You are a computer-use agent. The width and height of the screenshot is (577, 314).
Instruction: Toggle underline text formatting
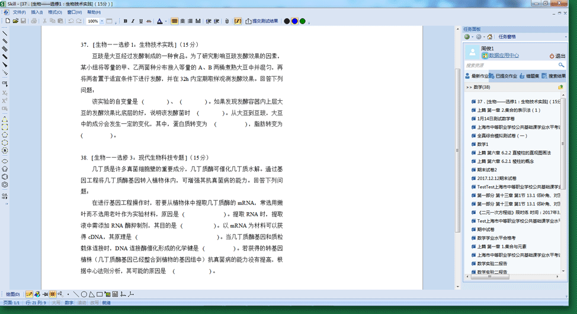click(140, 21)
